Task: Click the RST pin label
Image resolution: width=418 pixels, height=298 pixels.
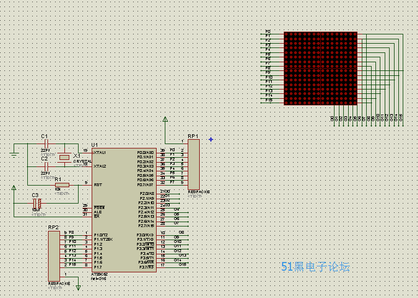Action: tap(98, 184)
